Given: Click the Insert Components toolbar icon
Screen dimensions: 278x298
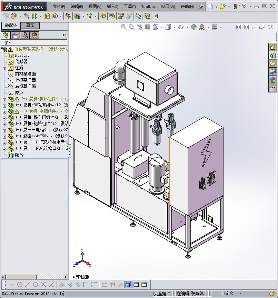Looking at the screenshot, I should (x=14, y=16).
